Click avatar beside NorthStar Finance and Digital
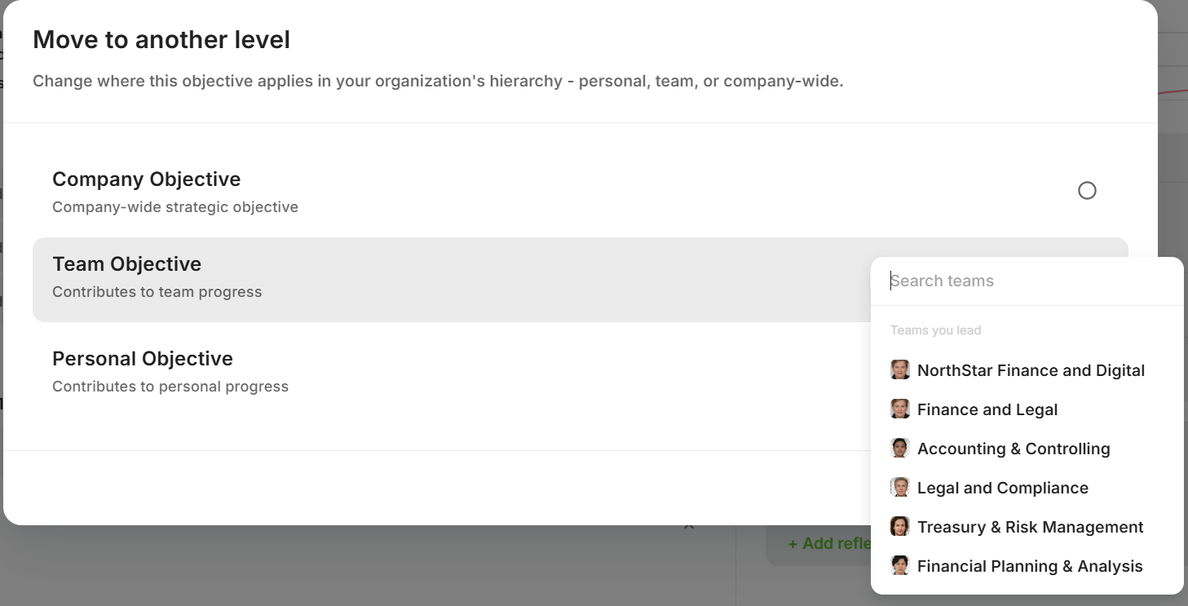The width and height of the screenshot is (1188, 606). click(x=900, y=370)
